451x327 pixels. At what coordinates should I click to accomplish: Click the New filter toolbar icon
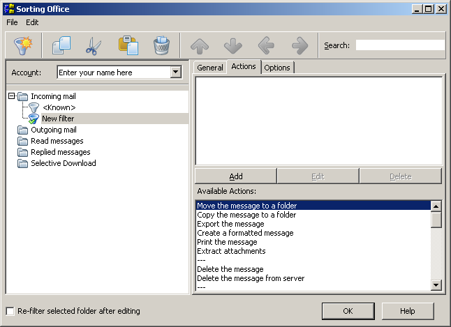click(x=24, y=46)
